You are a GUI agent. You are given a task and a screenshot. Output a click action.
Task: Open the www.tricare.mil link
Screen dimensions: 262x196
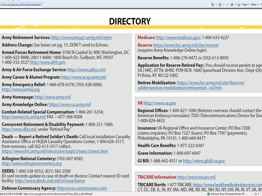[196, 177]
